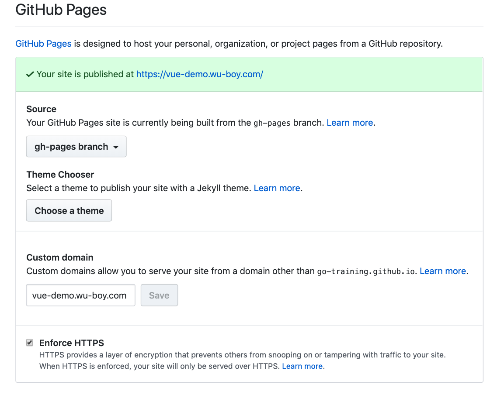
Task: Open the GitHub Pages documentation link
Action: 43,44
